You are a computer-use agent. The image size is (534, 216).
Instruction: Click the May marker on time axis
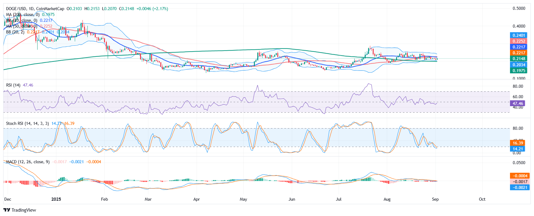coord(243,199)
